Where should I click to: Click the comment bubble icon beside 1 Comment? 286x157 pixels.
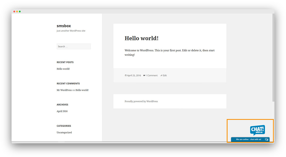[144, 75]
